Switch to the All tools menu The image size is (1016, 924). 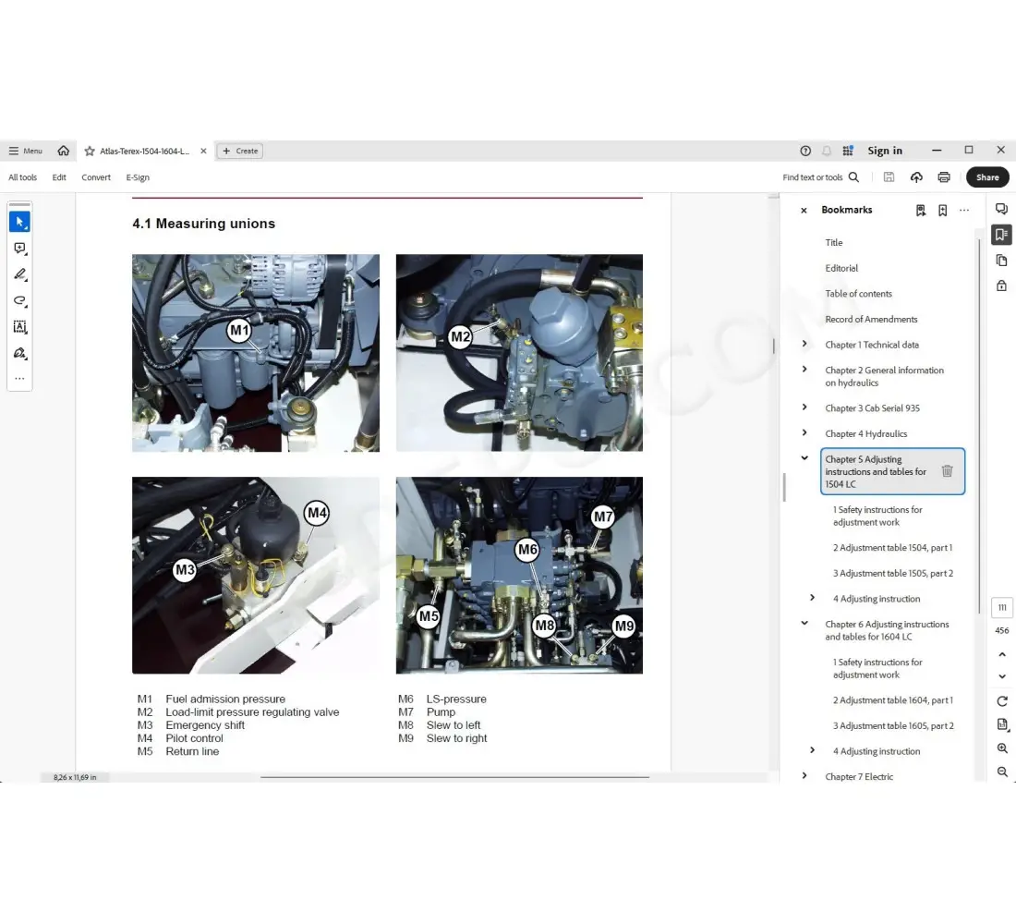point(22,176)
